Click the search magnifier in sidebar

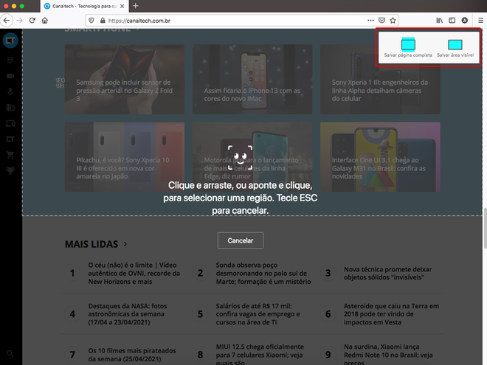point(10,353)
